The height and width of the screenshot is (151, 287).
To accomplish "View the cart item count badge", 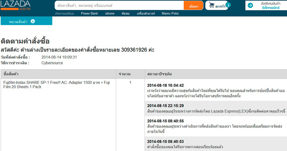I will click(x=228, y=5).
